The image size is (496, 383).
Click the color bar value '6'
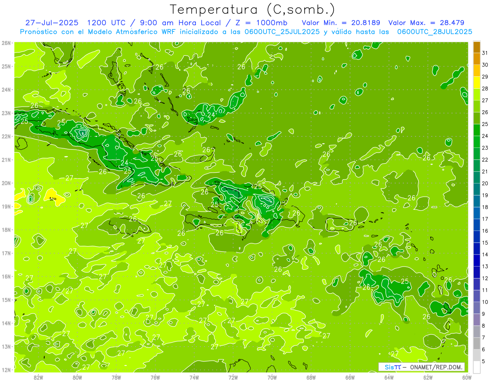pos(484,350)
